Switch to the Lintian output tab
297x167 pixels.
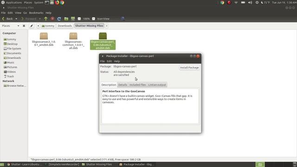(157, 84)
